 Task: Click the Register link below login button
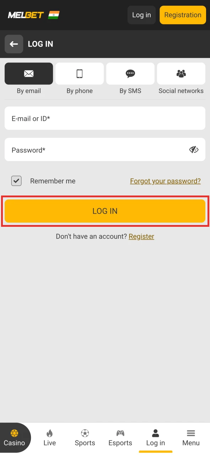point(141,236)
